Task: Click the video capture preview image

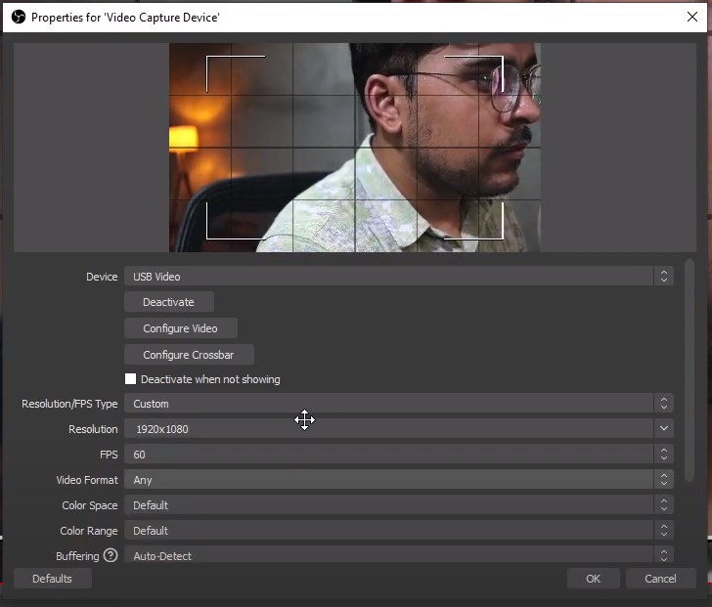Action: 355,147
